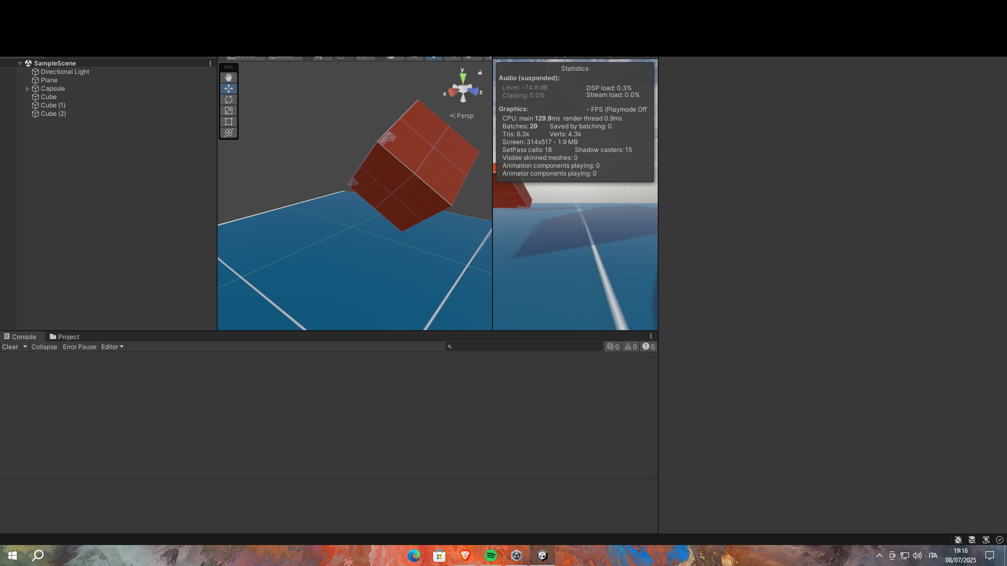The image size is (1007, 566).
Task: Click Persp to switch projection mode
Action: pyautogui.click(x=465, y=116)
